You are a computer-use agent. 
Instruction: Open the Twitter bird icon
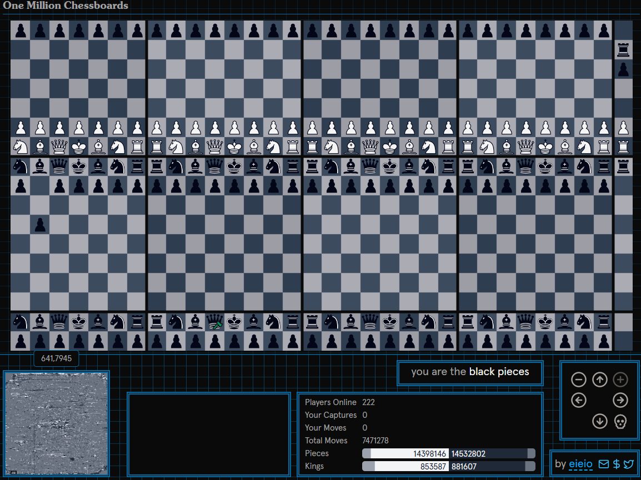628,464
